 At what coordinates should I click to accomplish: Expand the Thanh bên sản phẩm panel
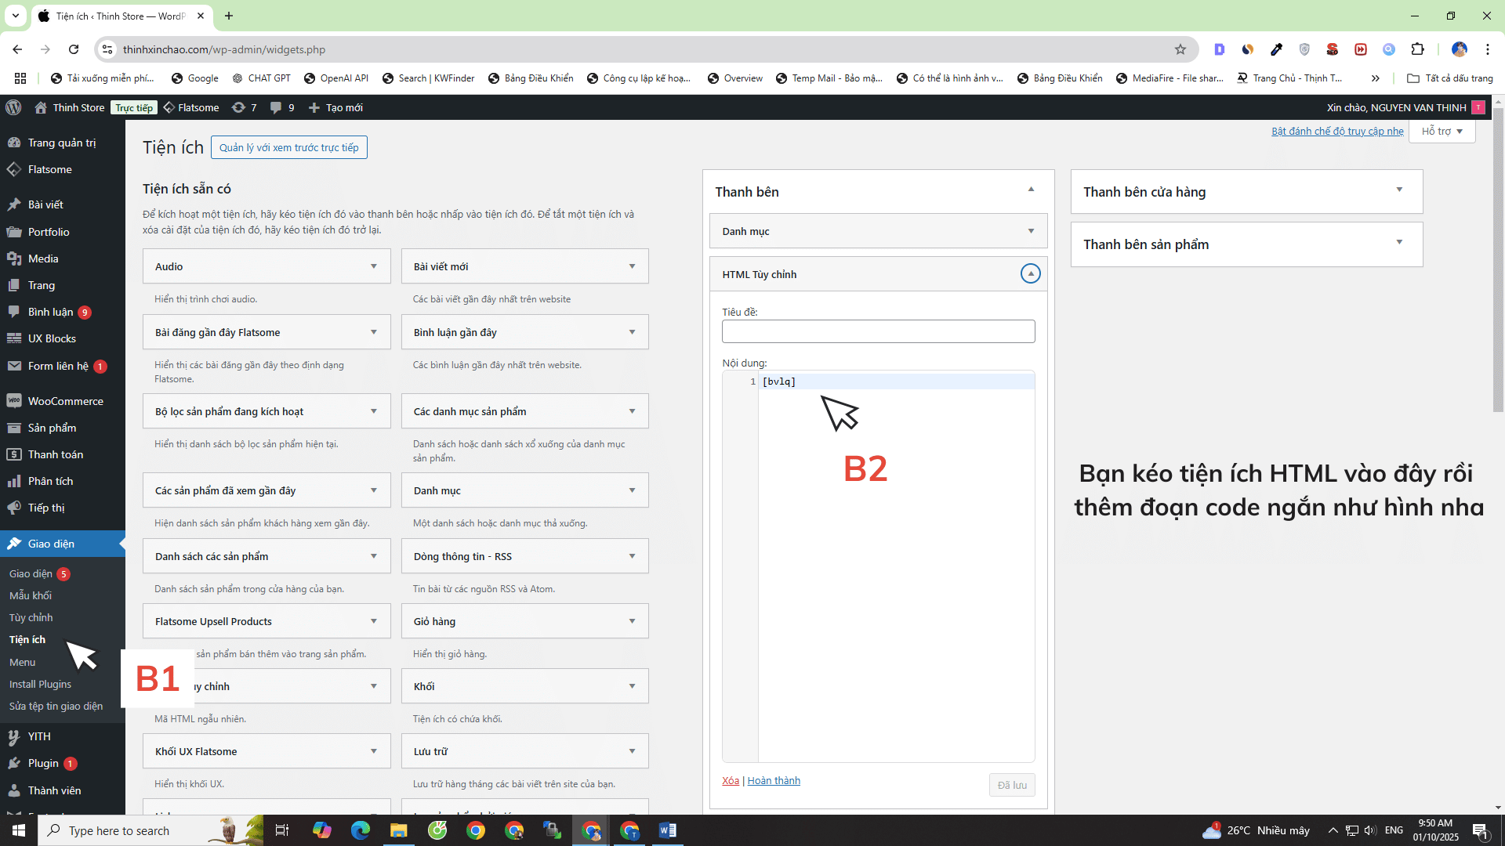tap(1400, 244)
